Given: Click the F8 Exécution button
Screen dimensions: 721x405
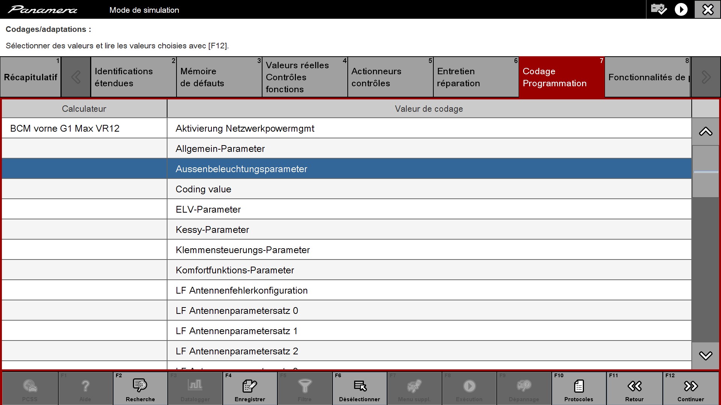Looking at the screenshot, I should click(469, 388).
